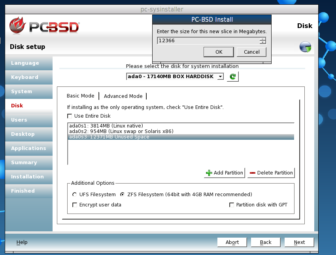Screen dimensions: 336x255
Task: Open the Users step in sidebar
Action: [29, 120]
